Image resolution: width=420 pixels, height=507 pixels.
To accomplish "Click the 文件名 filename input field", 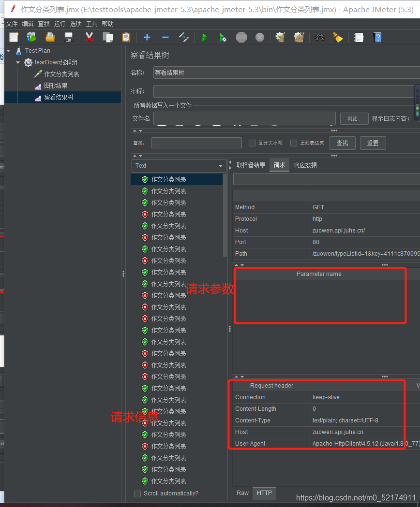I will 244,119.
